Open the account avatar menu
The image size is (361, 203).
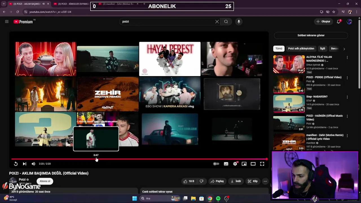tap(349, 21)
